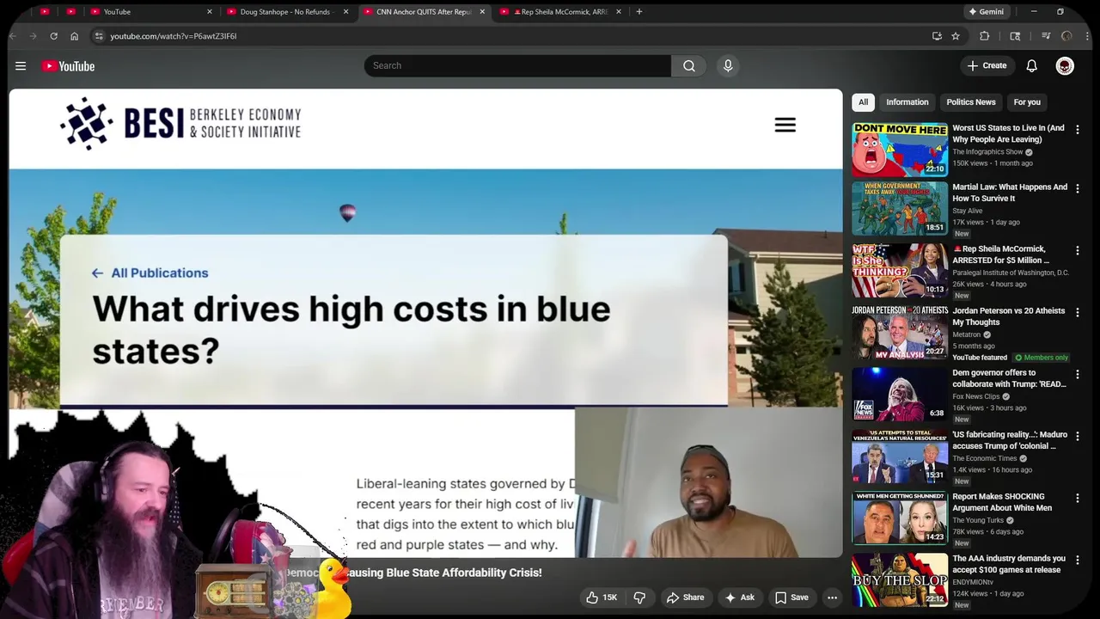Open Worst US States to Live In thumbnail
The height and width of the screenshot is (619, 1100).
[900, 150]
